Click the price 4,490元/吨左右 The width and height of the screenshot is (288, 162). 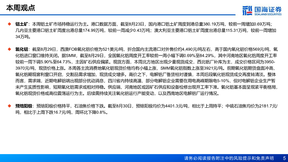point(196,49)
